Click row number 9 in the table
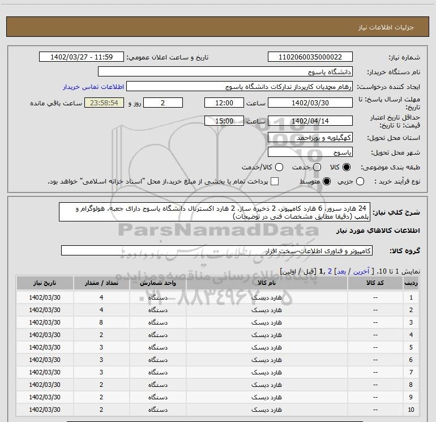The image size is (436, 422). pos(411,397)
